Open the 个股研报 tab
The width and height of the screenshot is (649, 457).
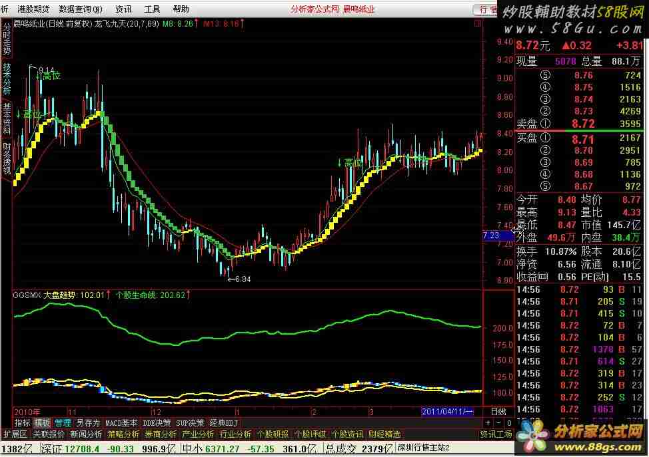point(273,434)
